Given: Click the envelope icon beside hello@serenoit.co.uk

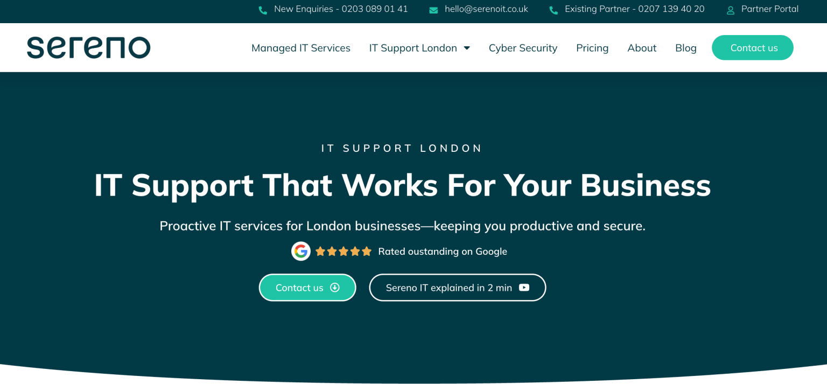Looking at the screenshot, I should pos(433,9).
